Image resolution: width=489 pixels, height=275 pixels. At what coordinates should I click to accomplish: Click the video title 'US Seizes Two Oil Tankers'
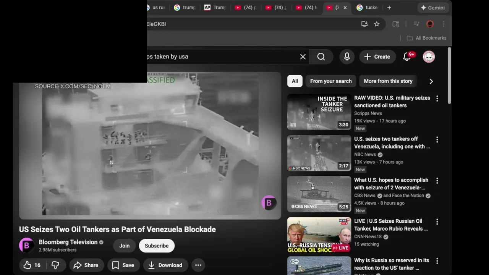click(x=117, y=230)
